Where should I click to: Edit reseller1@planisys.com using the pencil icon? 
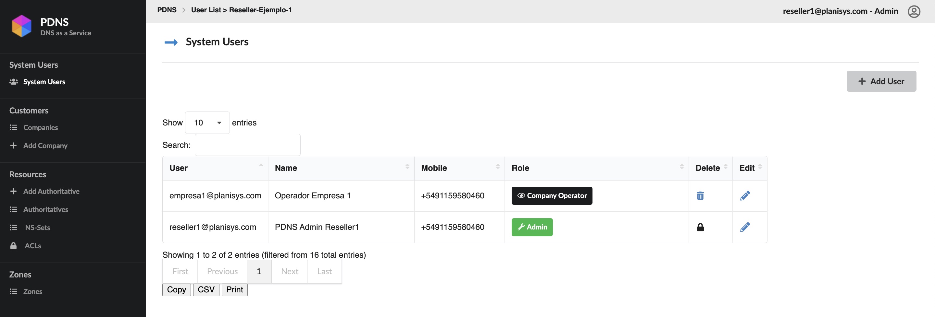745,227
